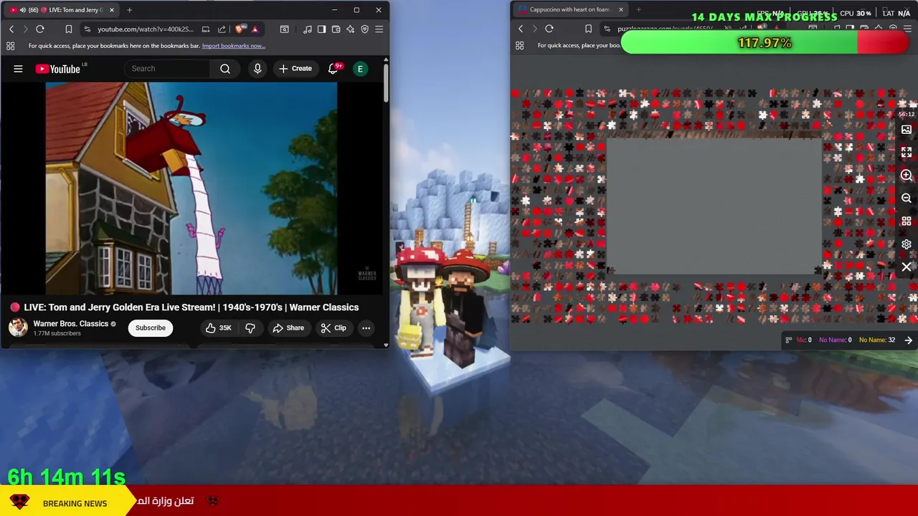The width and height of the screenshot is (918, 516).
Task: Click the 'No Name: 32' score
Action: [x=876, y=340]
